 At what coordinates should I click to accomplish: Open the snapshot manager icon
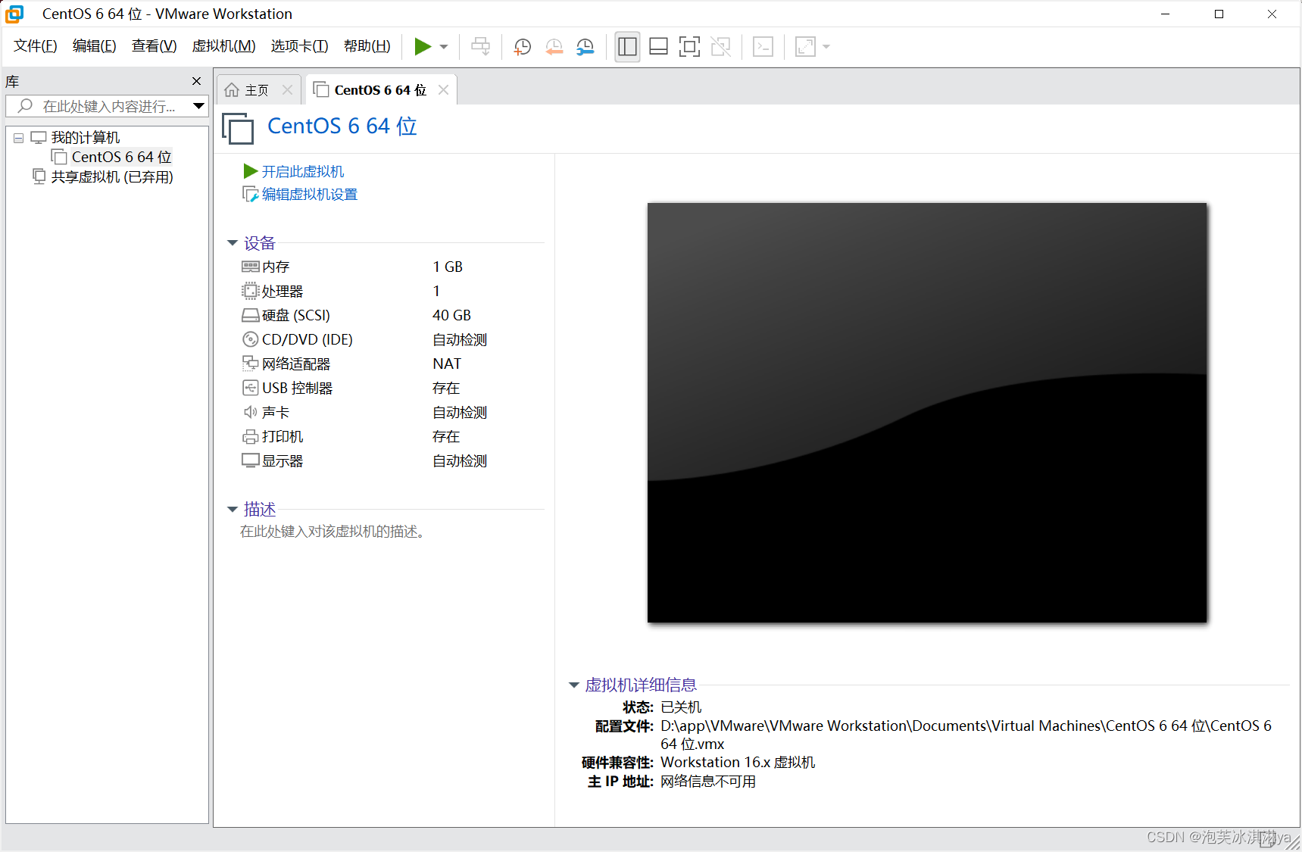click(585, 47)
